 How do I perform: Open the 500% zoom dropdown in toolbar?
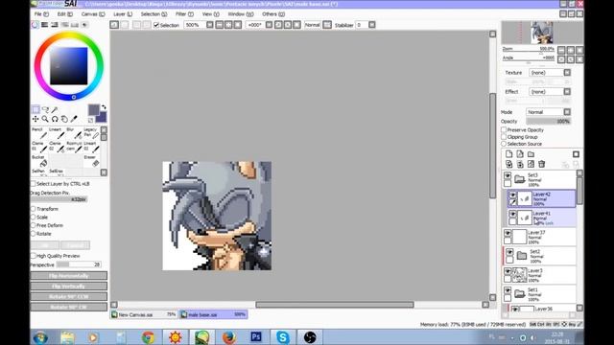coord(210,25)
